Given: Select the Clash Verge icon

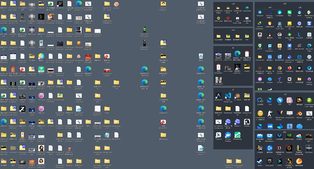Looking at the screenshot, I should [x=260, y=79].
